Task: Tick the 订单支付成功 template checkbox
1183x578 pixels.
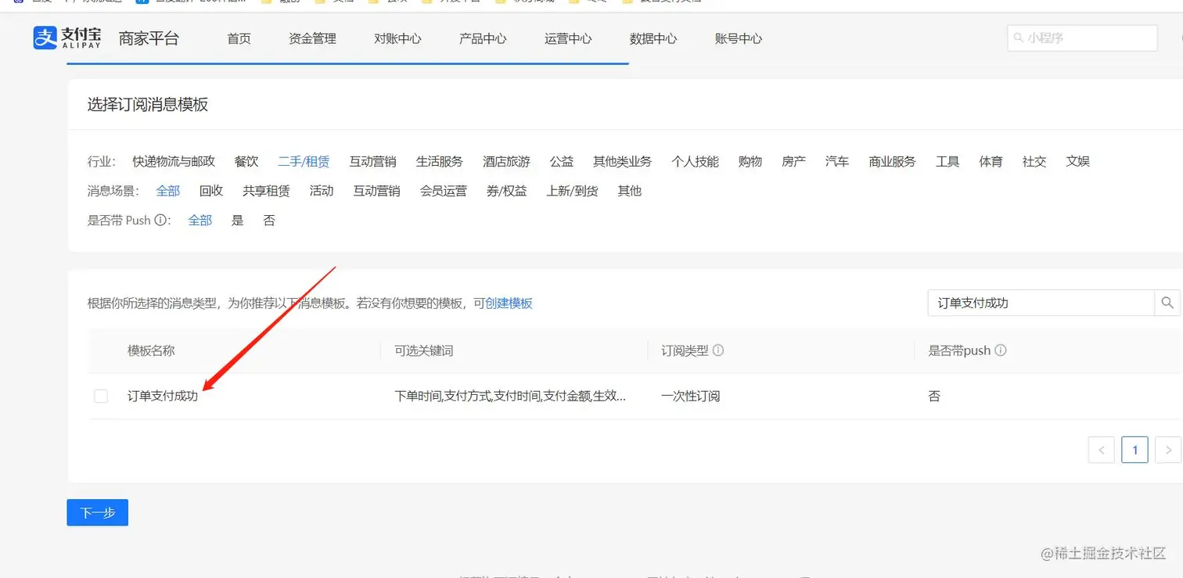Action: pos(101,396)
